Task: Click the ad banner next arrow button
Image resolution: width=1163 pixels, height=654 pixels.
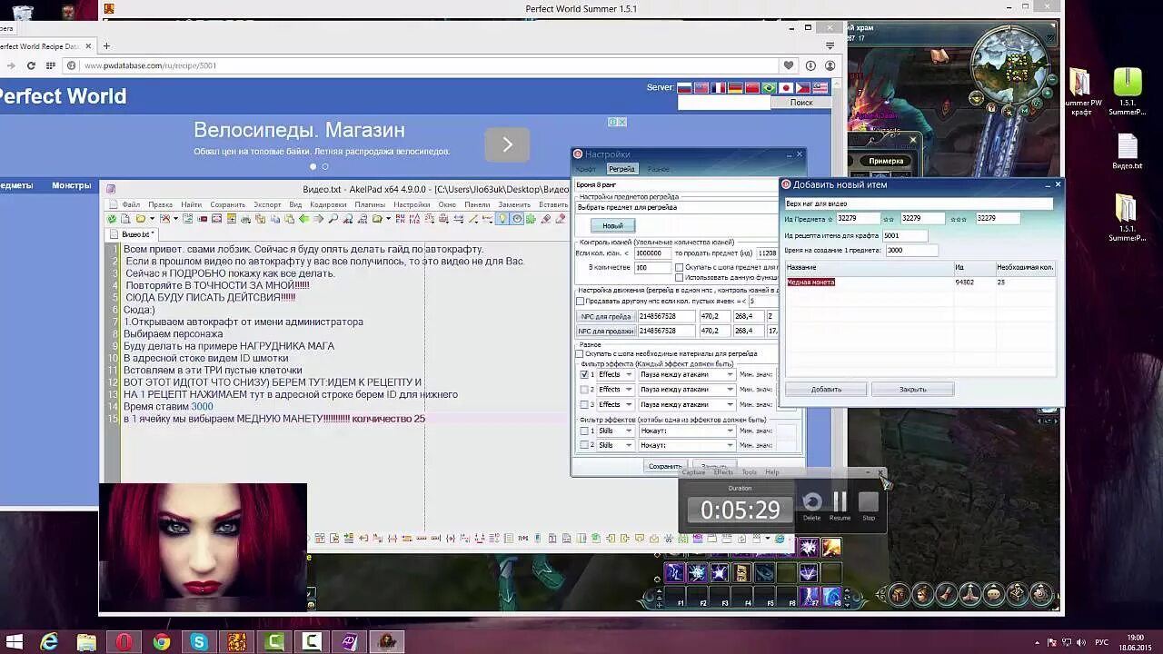Action: pyautogui.click(x=507, y=144)
